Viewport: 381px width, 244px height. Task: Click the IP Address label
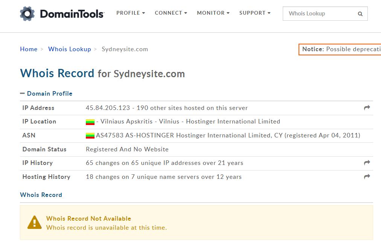[x=38, y=108]
